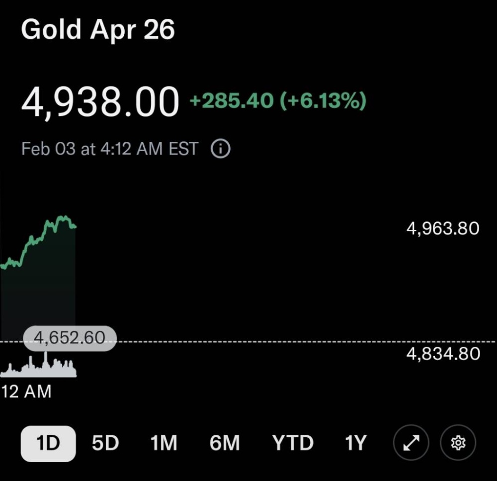Select the YTD performance range
The width and height of the screenshot is (497, 481).
coord(293,443)
